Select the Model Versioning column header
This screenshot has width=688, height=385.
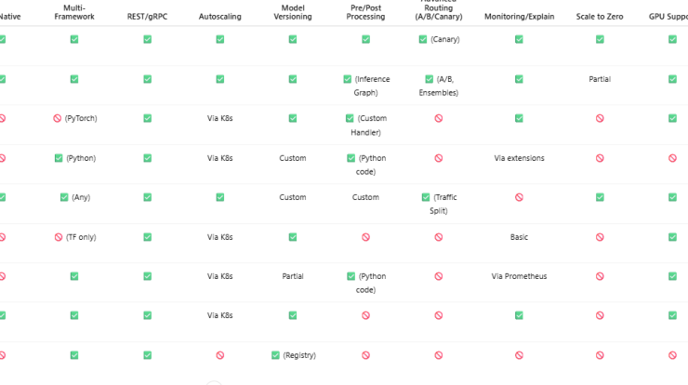(293, 12)
